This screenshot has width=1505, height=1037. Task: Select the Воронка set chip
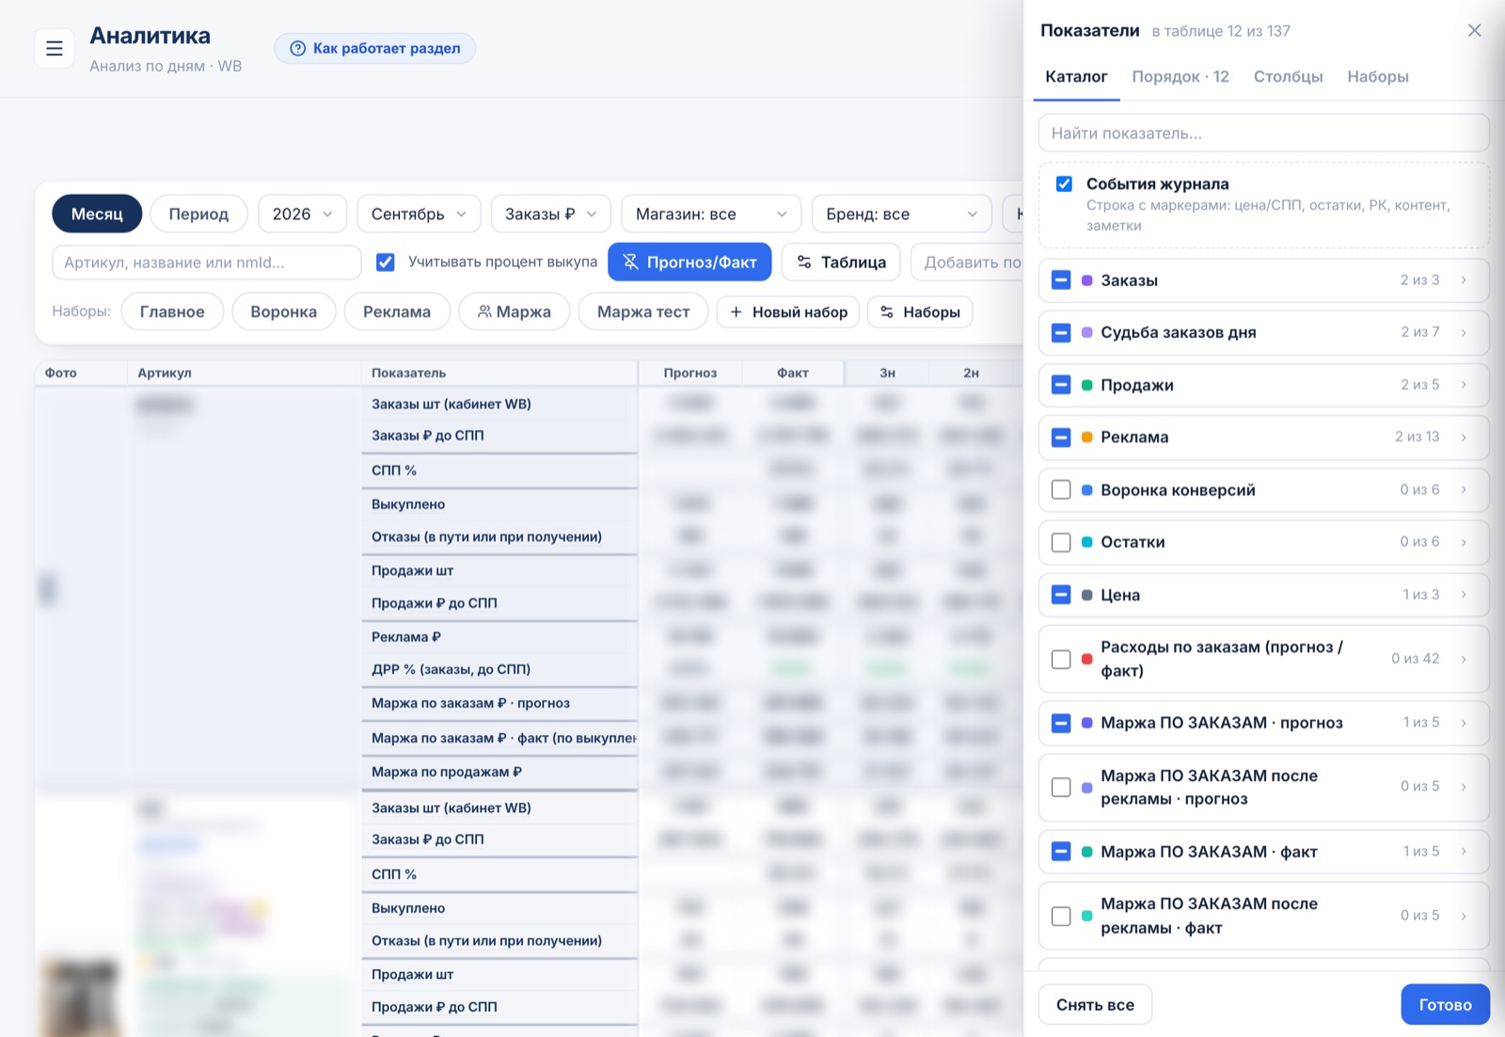click(x=283, y=311)
